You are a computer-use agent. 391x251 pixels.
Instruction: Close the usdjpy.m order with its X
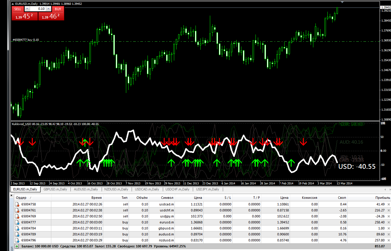(389, 216)
